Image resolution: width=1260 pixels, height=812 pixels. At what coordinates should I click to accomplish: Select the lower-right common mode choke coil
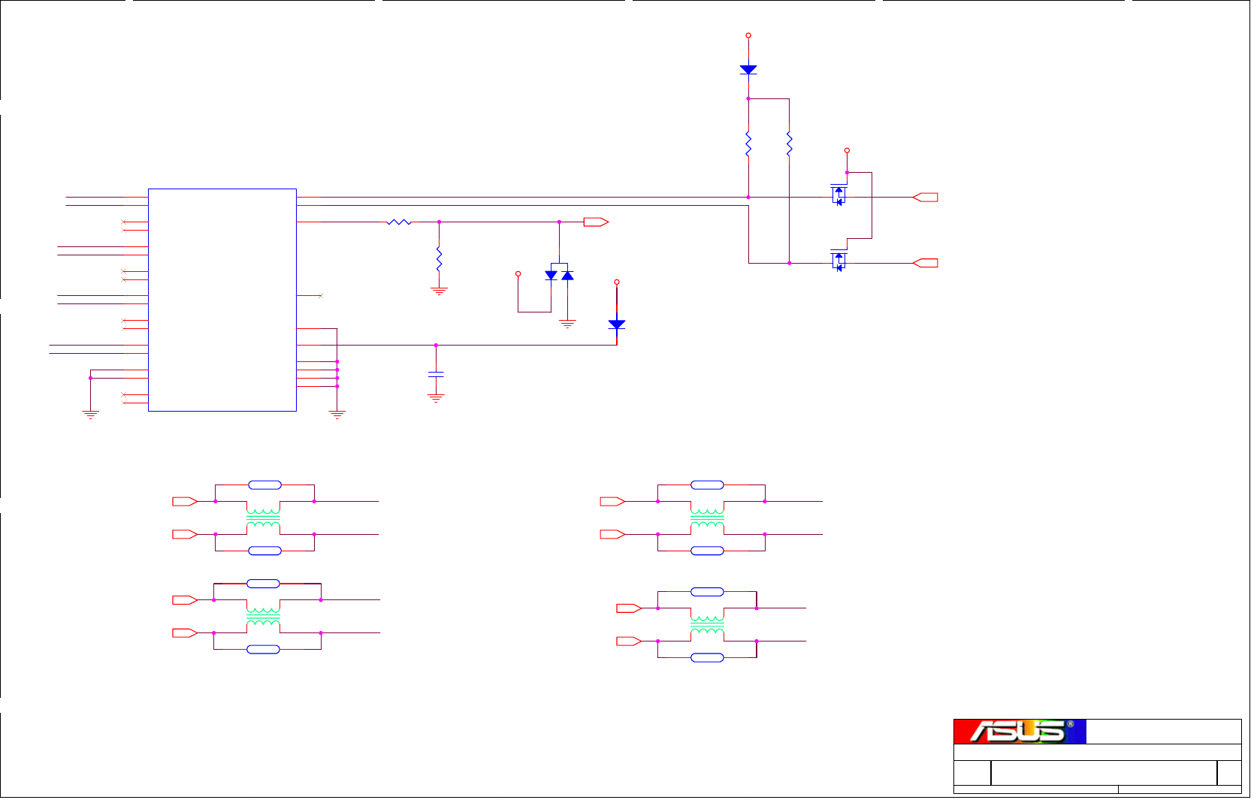click(707, 625)
